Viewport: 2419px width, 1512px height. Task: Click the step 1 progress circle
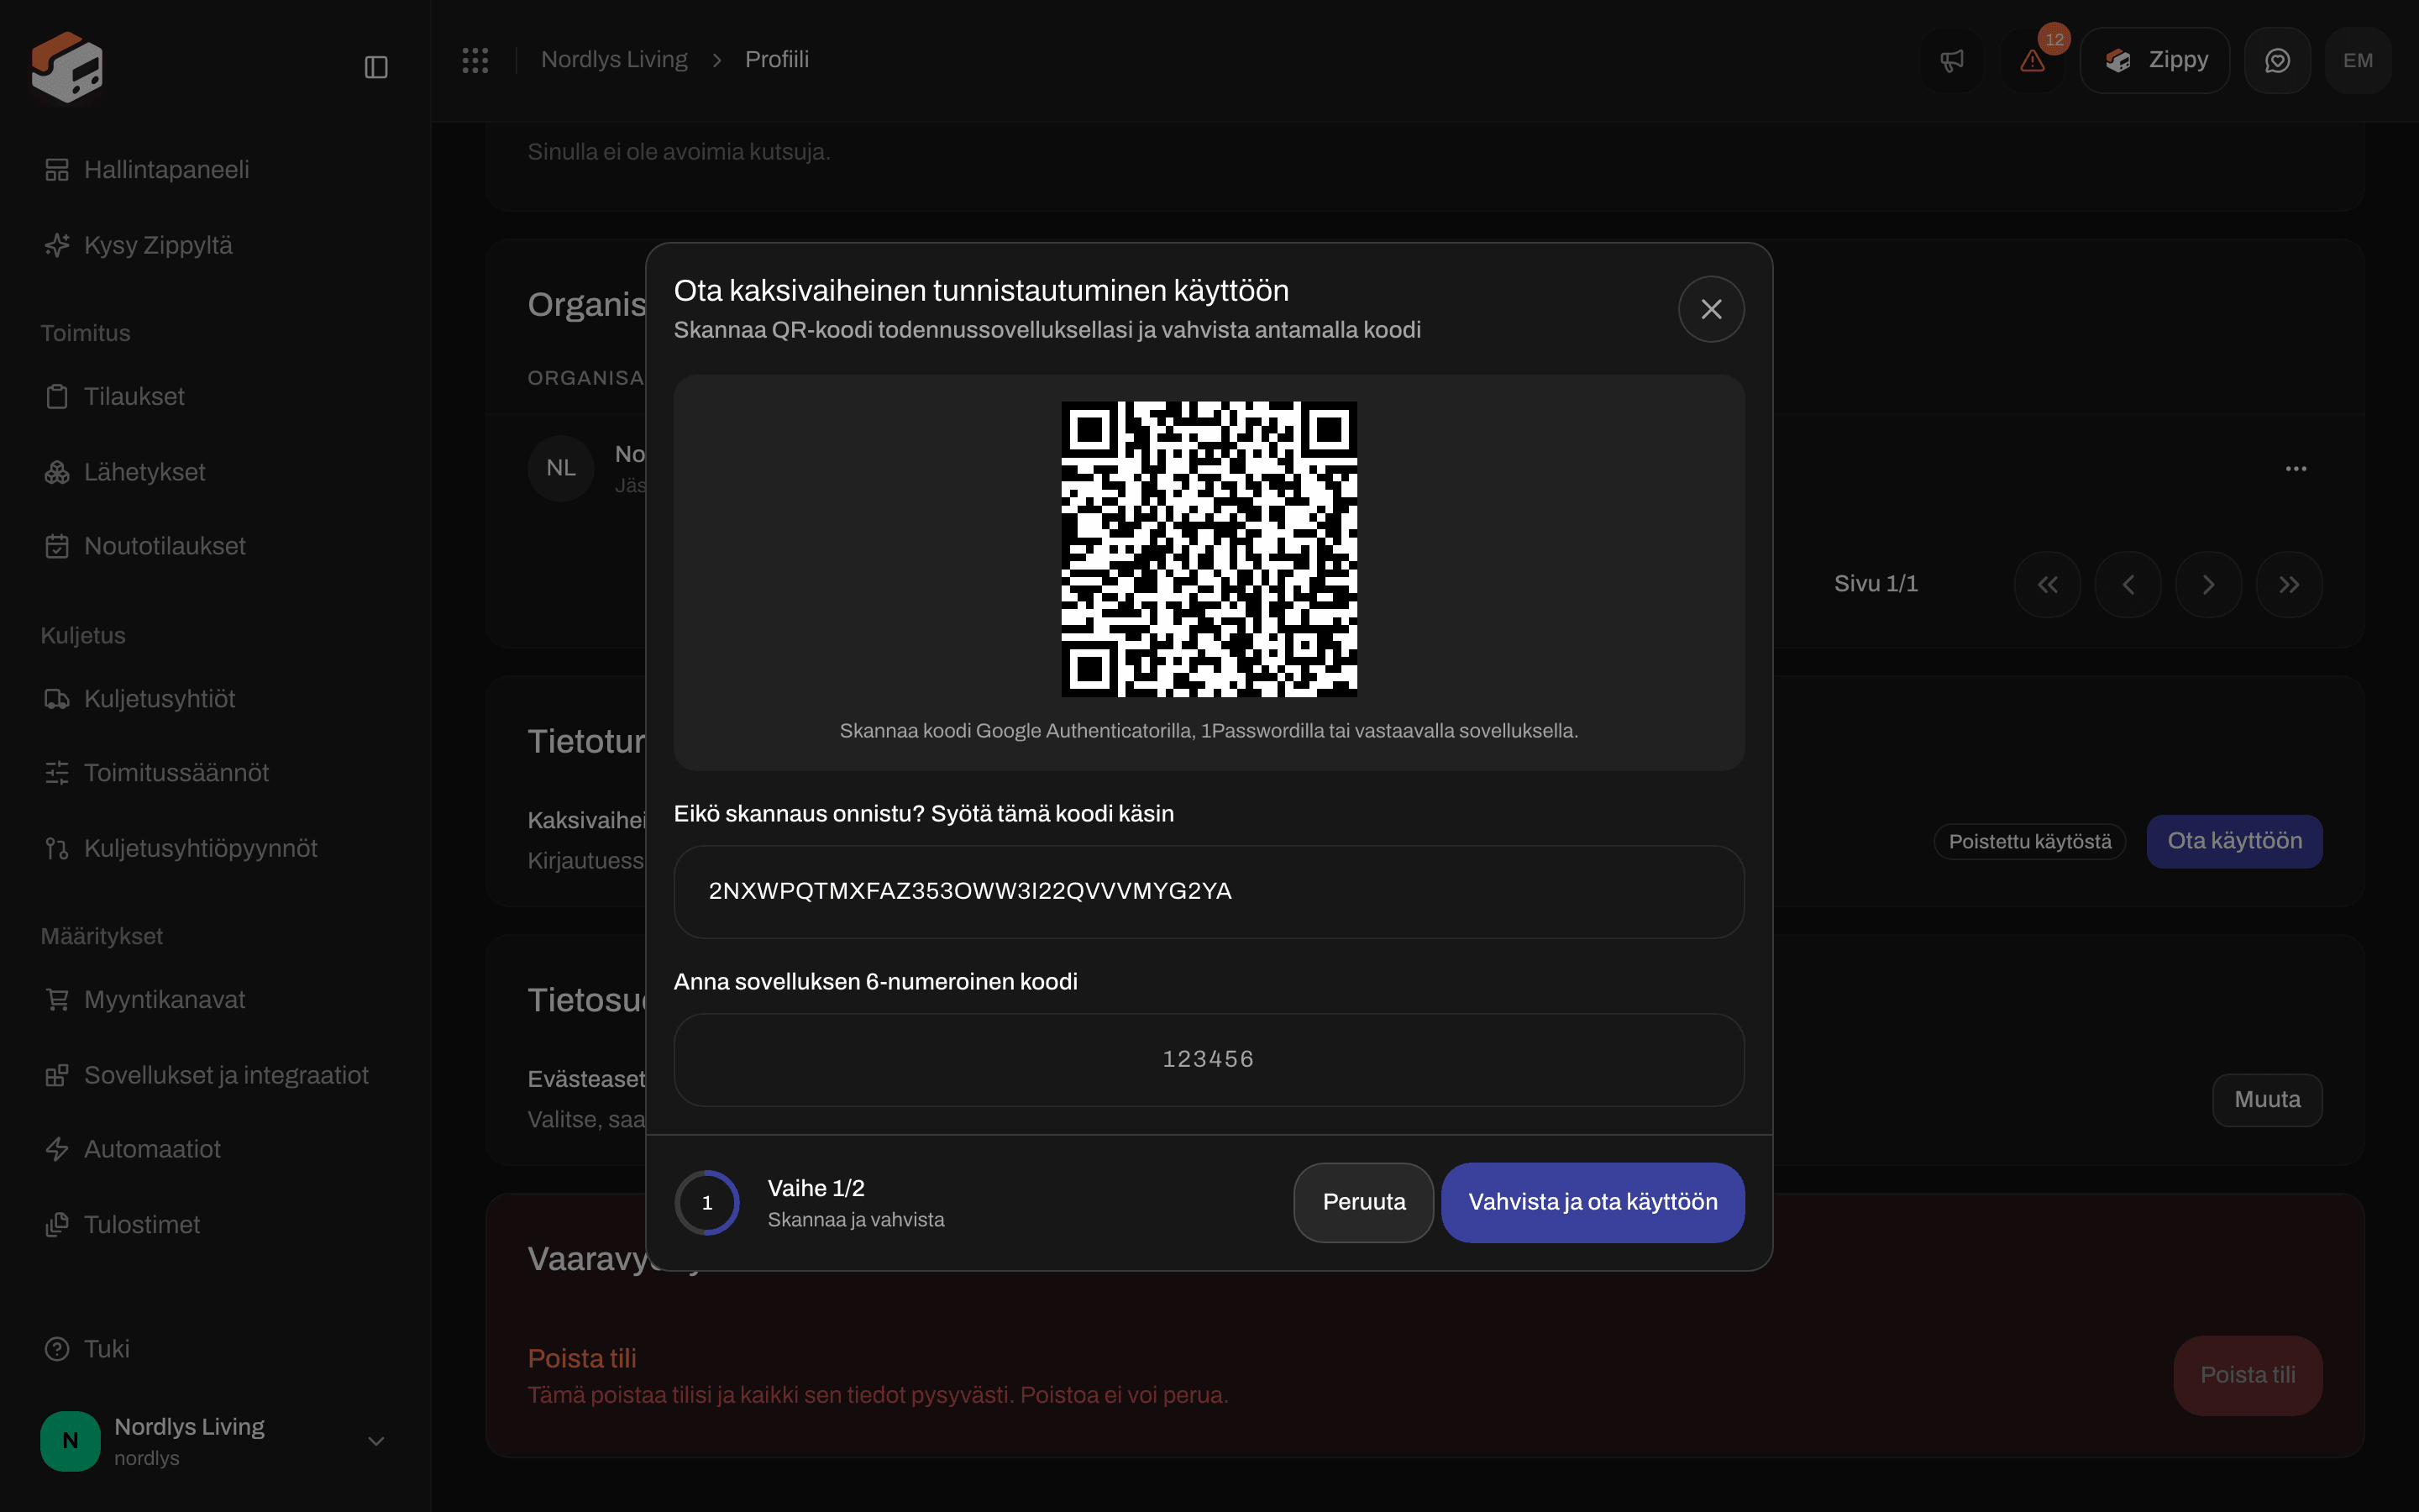(x=706, y=1202)
